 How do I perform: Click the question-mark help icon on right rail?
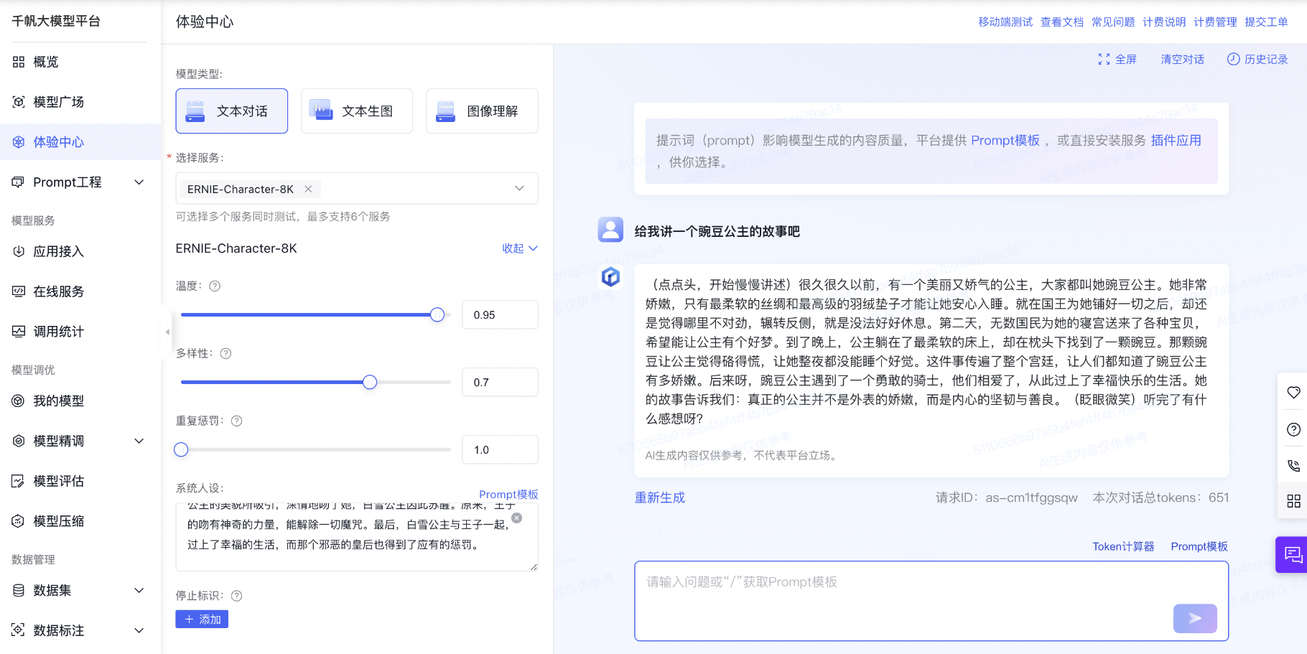coord(1293,429)
